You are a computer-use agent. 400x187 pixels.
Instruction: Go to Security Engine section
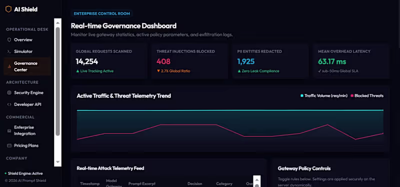click(28, 93)
